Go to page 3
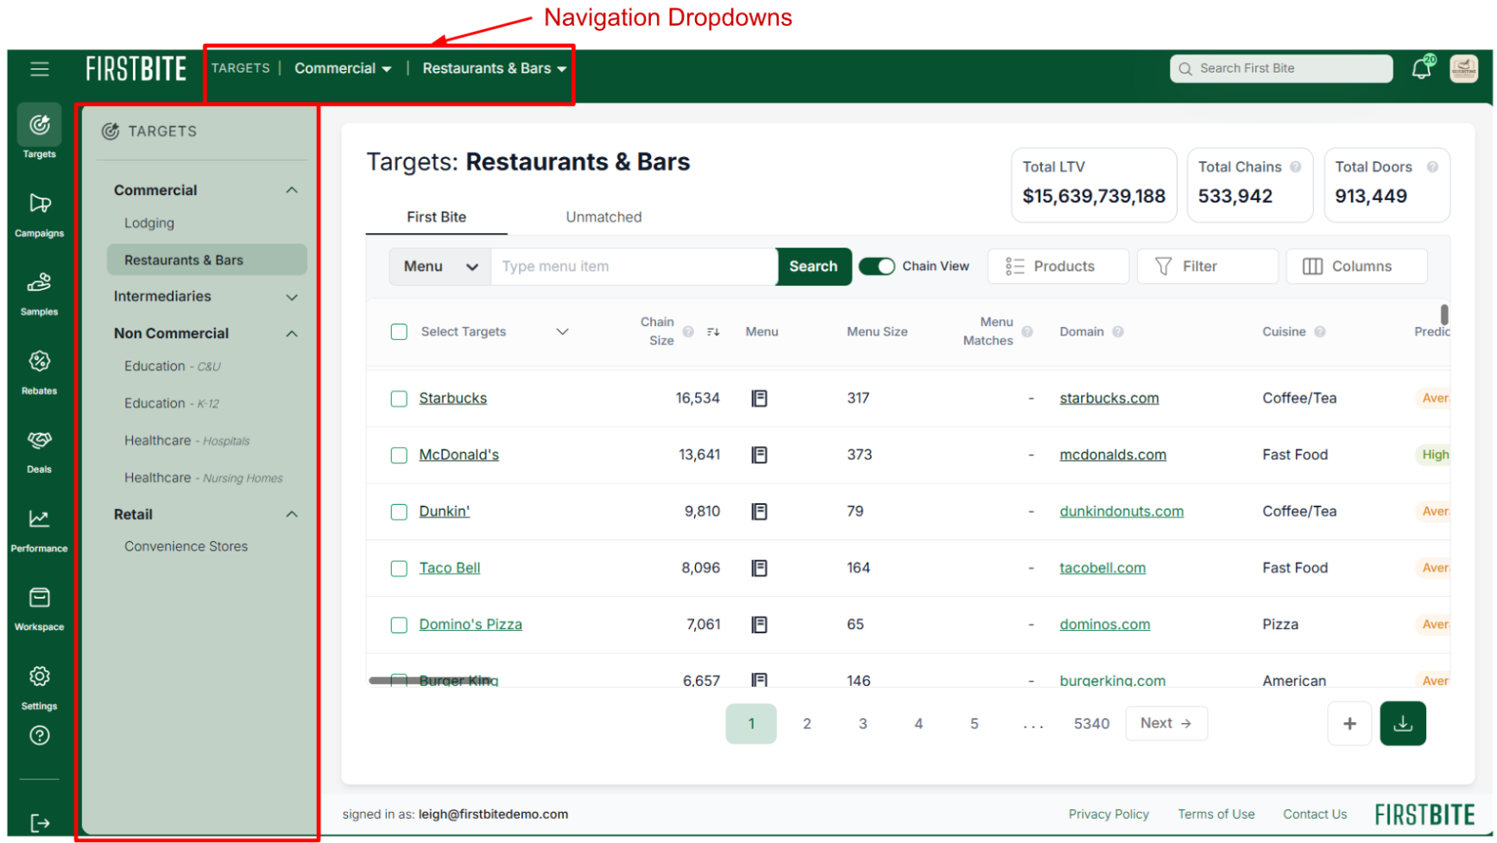This screenshot has height=843, width=1497. point(863,725)
